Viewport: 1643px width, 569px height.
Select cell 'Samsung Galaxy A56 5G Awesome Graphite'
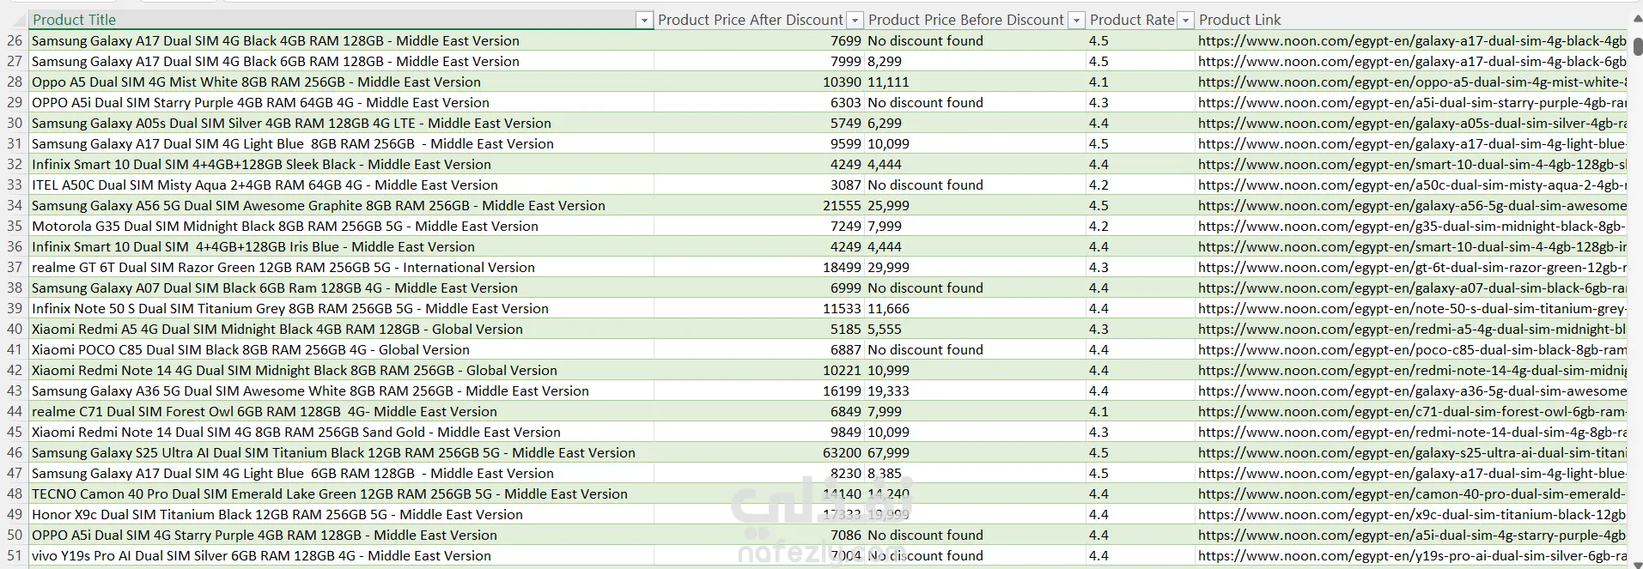click(342, 205)
